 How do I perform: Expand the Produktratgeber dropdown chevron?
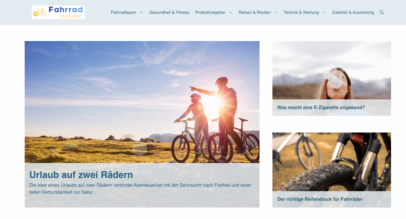(230, 12)
